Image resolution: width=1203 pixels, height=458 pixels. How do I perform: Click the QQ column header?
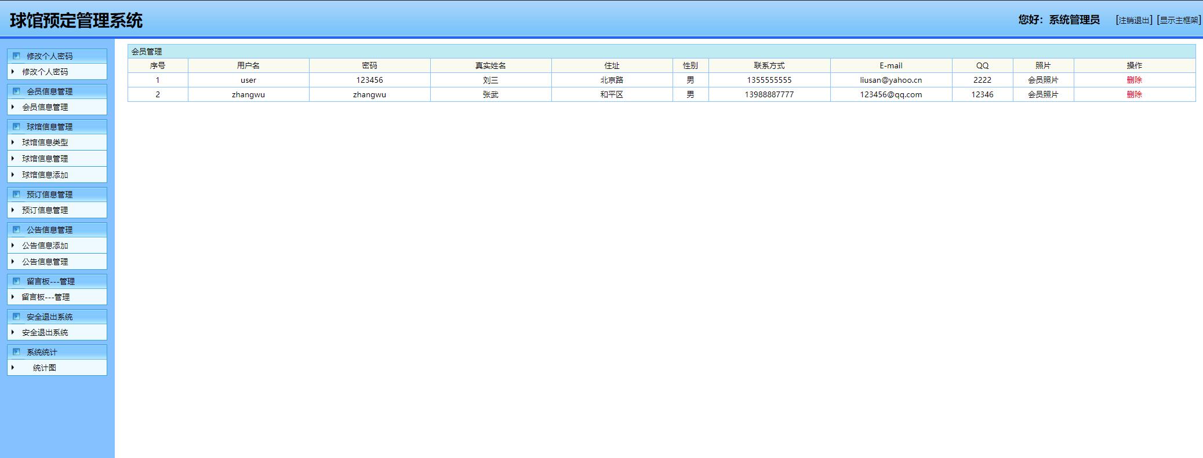982,65
